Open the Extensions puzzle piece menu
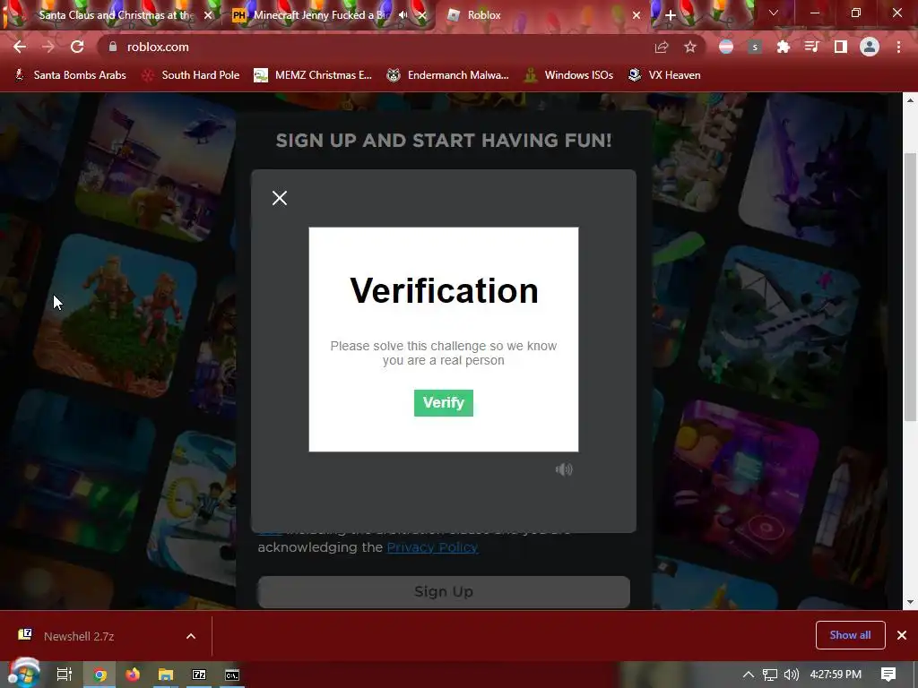Screen dimensions: 918x688 click(784, 47)
